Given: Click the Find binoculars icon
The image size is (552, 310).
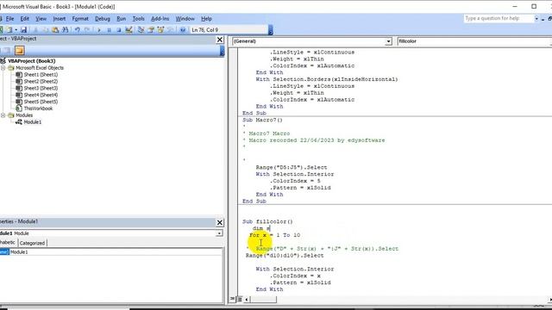Looking at the screenshot, I should tap(66, 30).
